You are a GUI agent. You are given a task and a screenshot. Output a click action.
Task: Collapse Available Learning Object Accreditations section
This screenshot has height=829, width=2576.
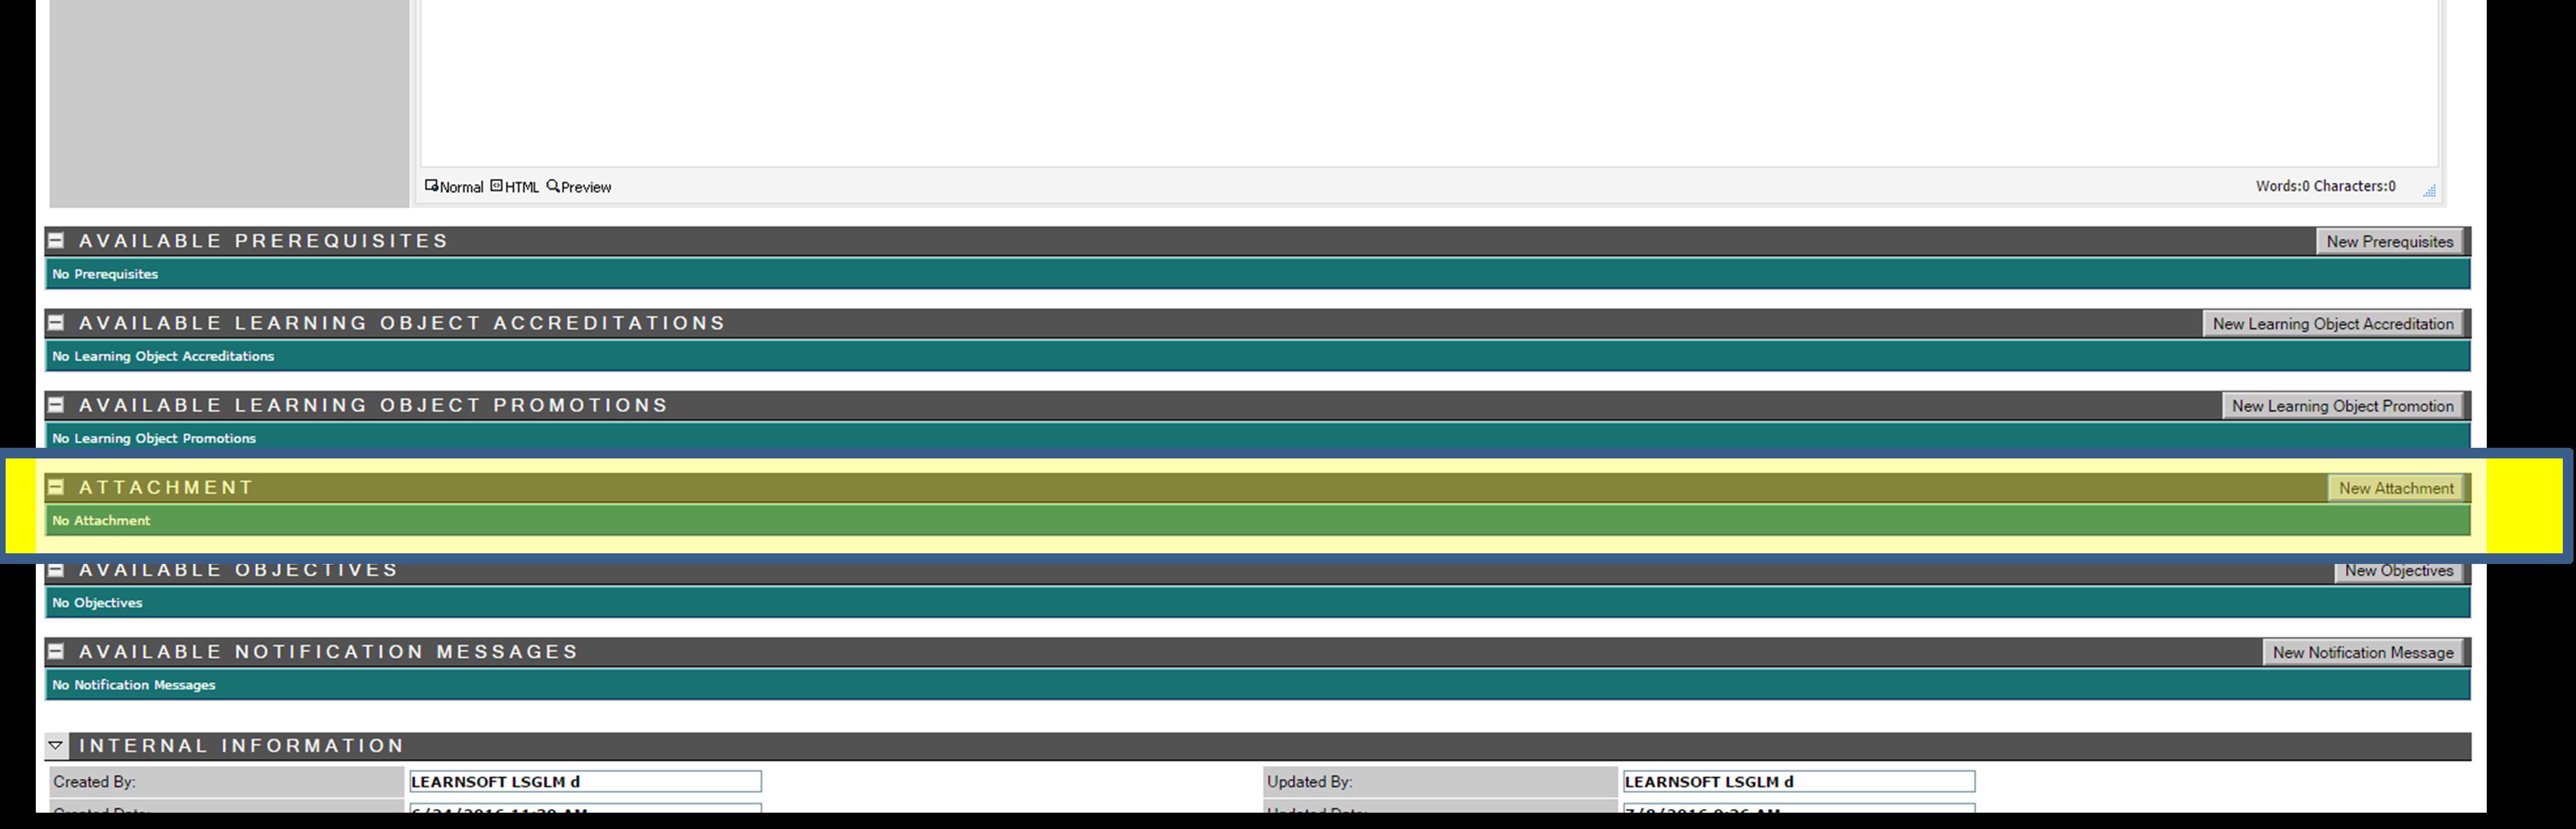(56, 323)
